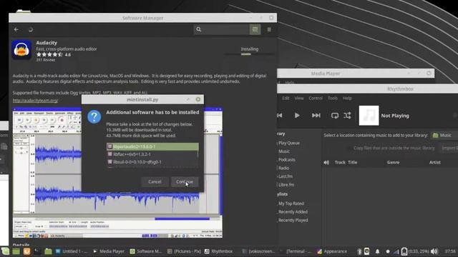The image size is (458, 257).
Task: Show desktop via green taskbar icon
Action: (x=16, y=251)
